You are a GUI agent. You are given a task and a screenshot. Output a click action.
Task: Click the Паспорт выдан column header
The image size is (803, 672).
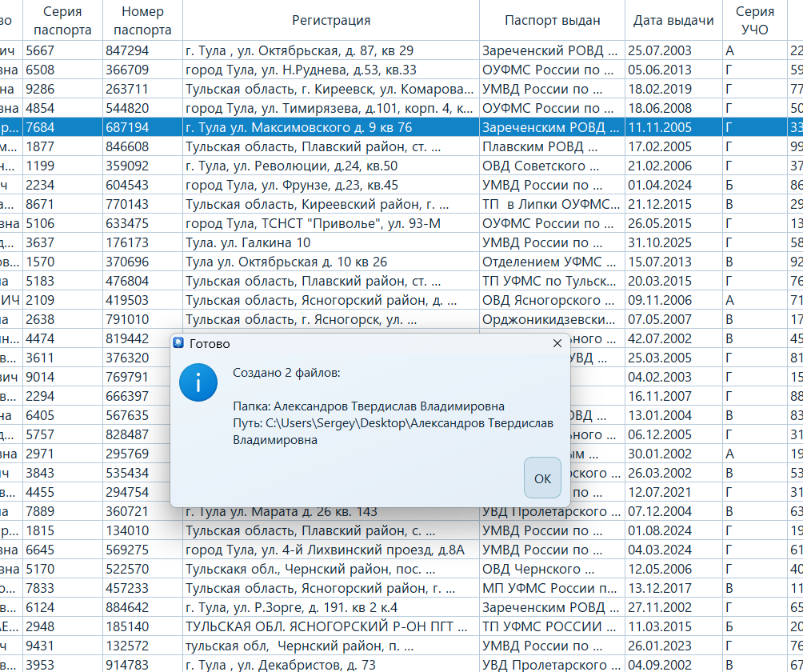(x=552, y=21)
